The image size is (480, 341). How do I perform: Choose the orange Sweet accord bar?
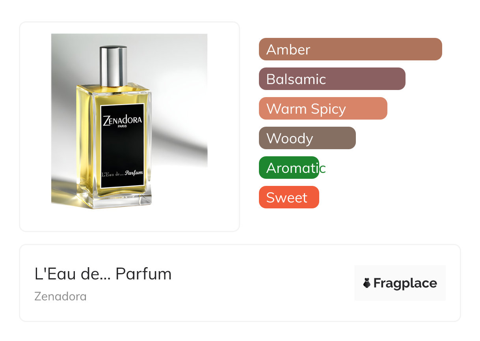(289, 197)
